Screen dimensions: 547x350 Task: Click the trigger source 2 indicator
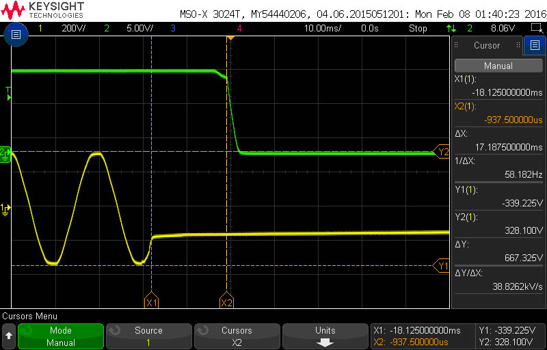(470, 28)
